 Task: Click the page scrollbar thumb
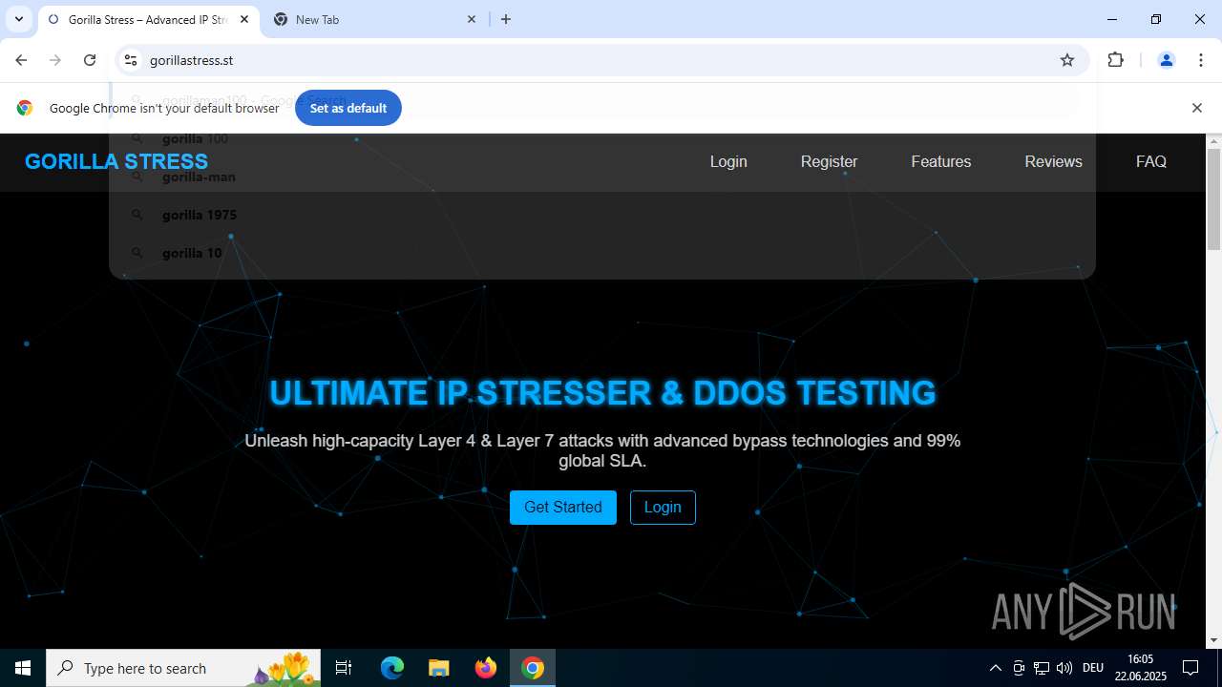click(x=1213, y=198)
